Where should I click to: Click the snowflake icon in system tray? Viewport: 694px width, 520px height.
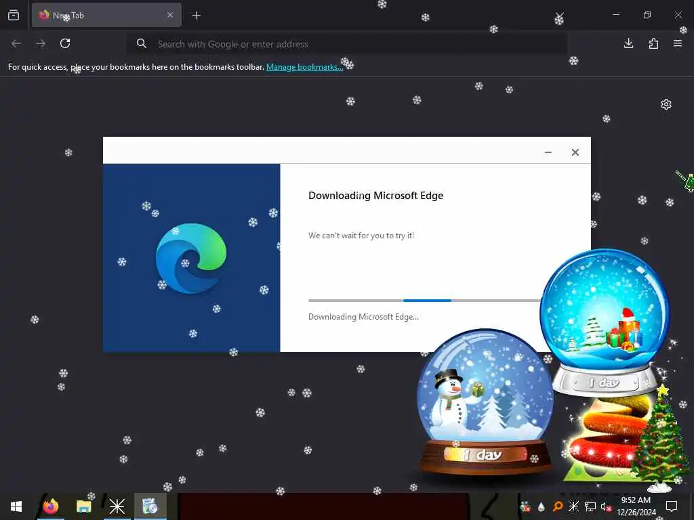pyautogui.click(x=573, y=506)
